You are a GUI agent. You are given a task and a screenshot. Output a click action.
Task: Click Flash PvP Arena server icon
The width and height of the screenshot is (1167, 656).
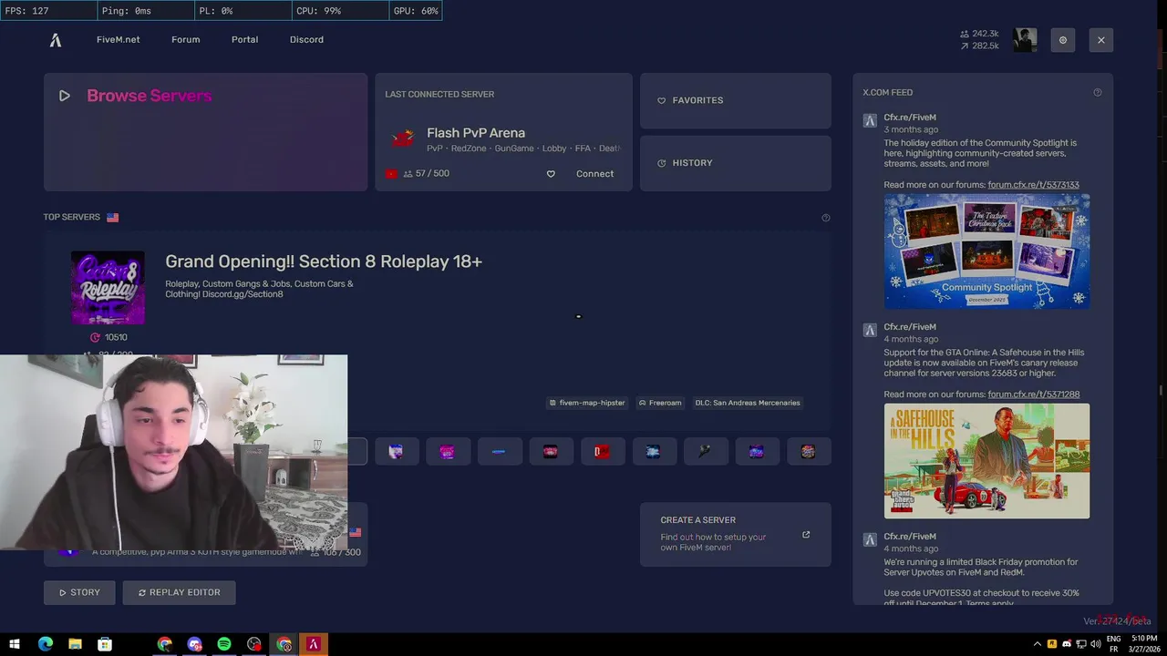403,139
